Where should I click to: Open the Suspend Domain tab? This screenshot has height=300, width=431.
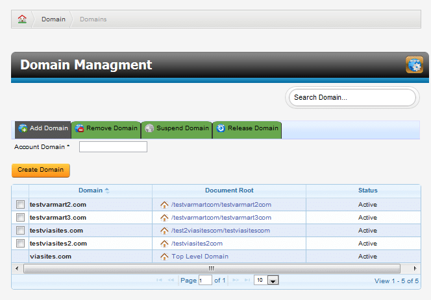tap(177, 128)
